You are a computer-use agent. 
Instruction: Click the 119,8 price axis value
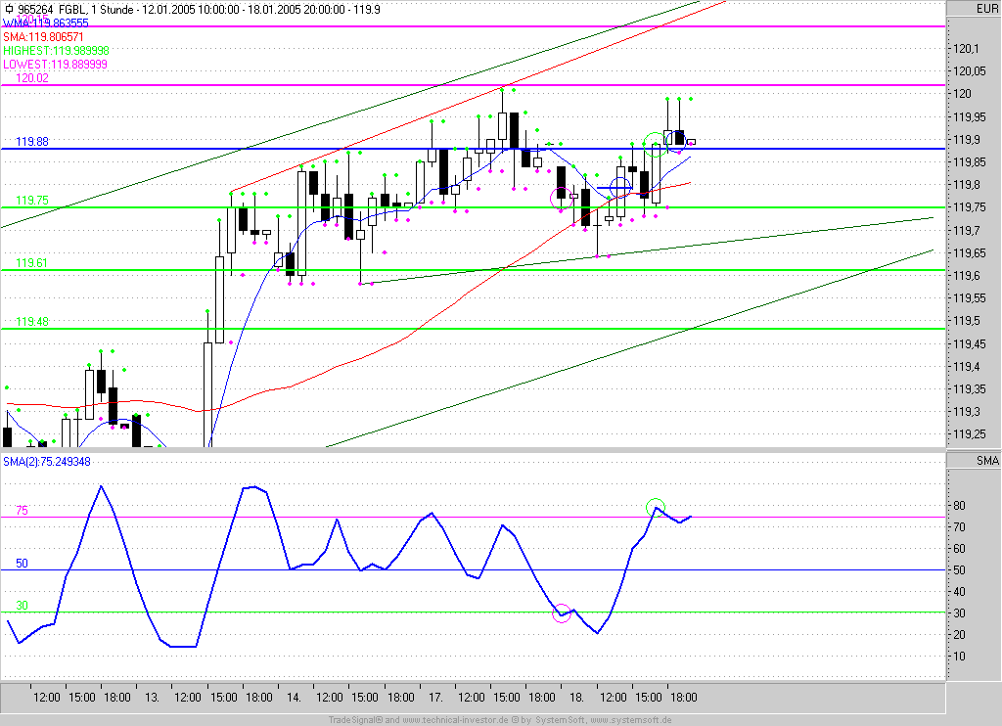[x=966, y=185]
